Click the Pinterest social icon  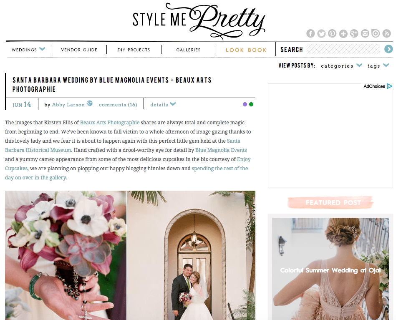(332, 33)
